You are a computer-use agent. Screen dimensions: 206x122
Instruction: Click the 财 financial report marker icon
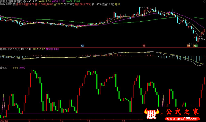tap(82, 46)
